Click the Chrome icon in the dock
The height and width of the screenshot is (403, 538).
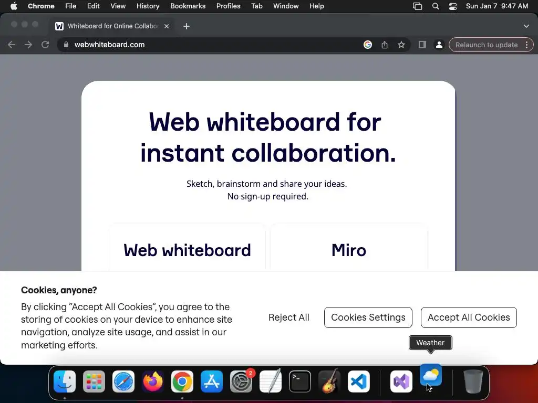tap(182, 381)
